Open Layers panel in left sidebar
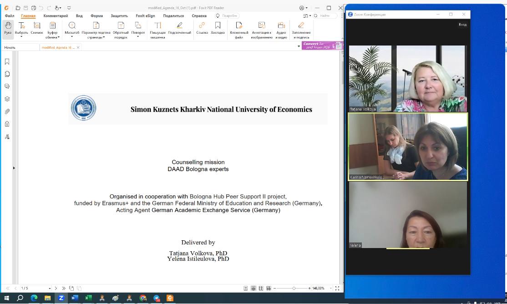Viewport: 507px width, 304px height. [x=7, y=99]
